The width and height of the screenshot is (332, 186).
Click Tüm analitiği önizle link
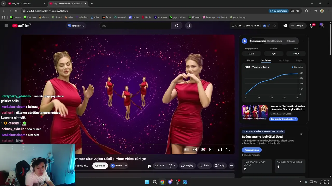coord(251,155)
